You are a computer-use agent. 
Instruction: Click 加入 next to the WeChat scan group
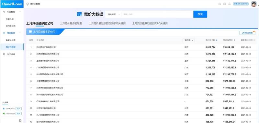(x=19, y=114)
